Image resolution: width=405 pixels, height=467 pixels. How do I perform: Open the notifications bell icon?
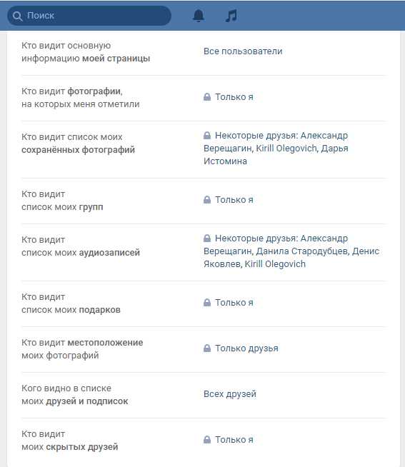click(199, 16)
